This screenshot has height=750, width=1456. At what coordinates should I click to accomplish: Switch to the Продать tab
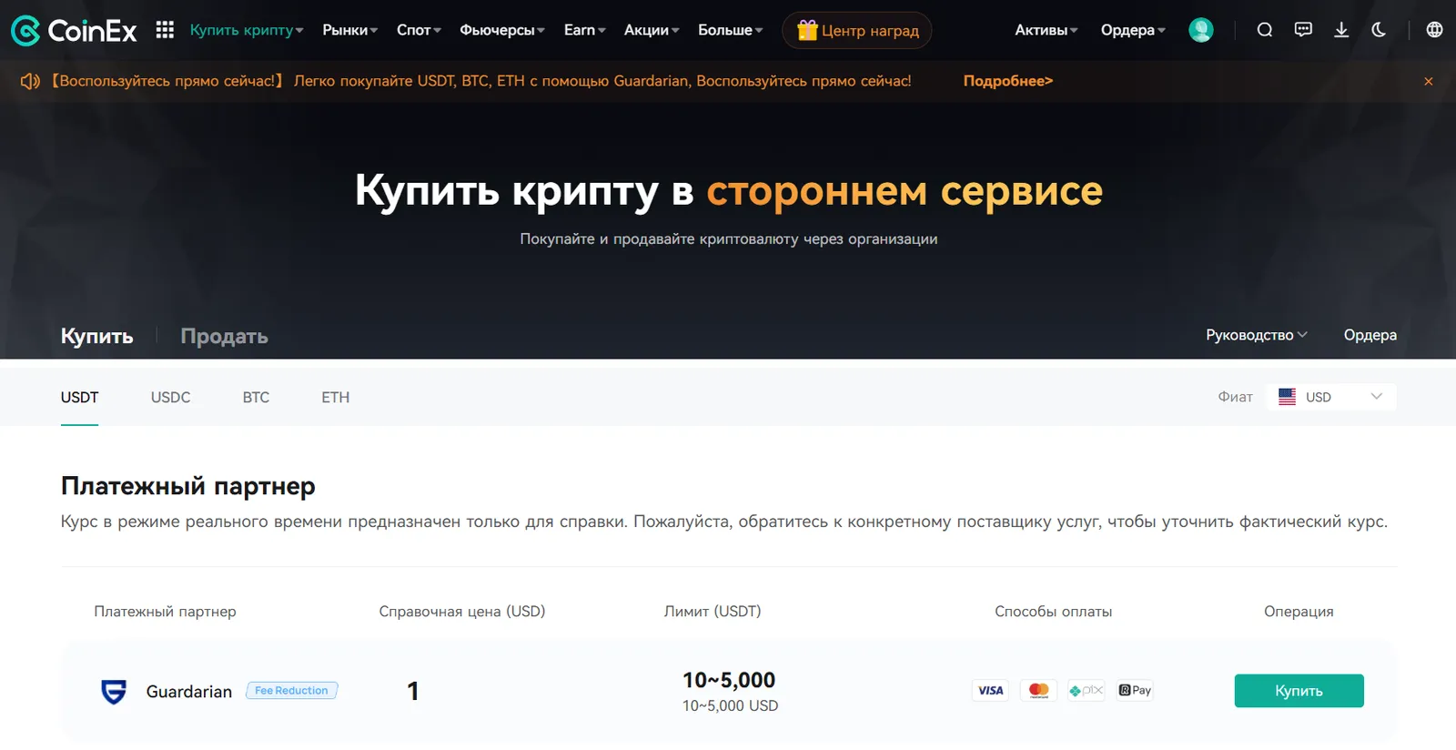(x=224, y=336)
